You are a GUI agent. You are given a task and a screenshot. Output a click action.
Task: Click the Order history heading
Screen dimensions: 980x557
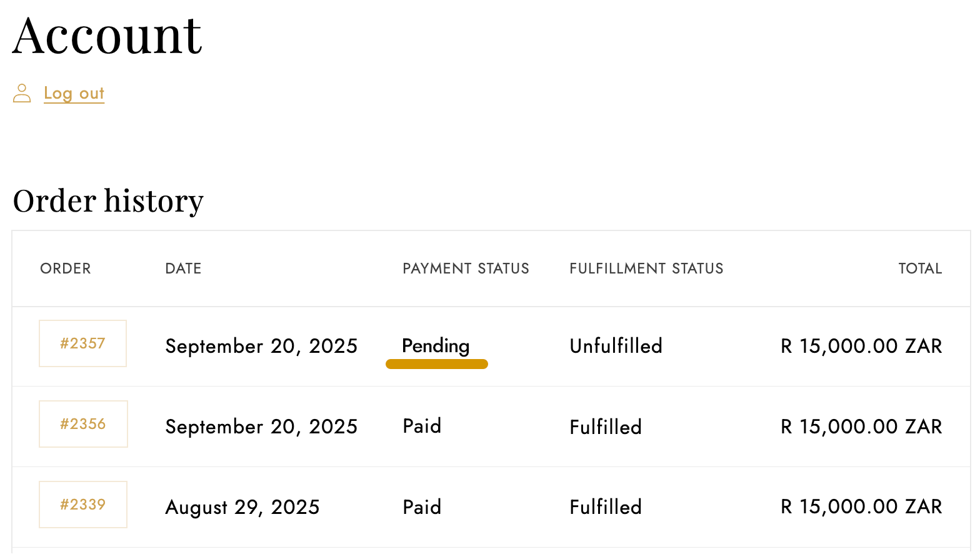click(x=108, y=201)
